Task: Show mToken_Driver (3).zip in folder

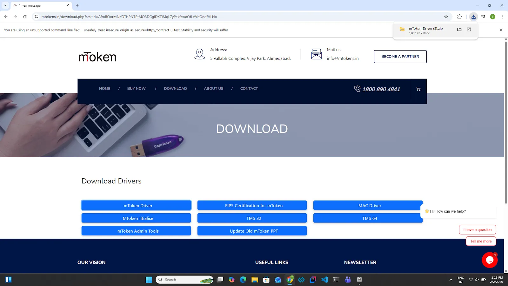Action: tap(459, 29)
